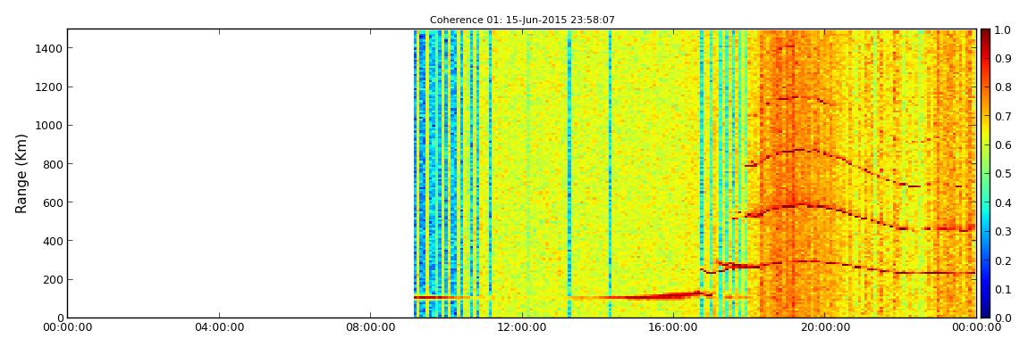
Task: Click the colorbar 0.4 label
Action: (x=1003, y=202)
